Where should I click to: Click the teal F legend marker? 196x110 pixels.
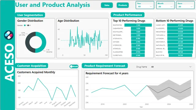(24, 25)
